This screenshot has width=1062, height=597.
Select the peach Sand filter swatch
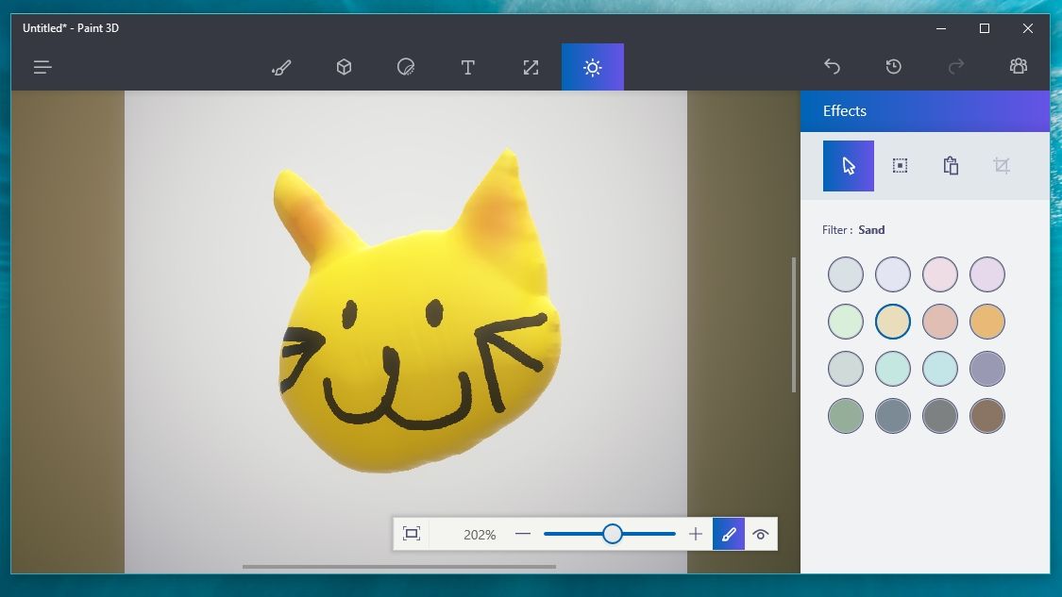(940, 321)
